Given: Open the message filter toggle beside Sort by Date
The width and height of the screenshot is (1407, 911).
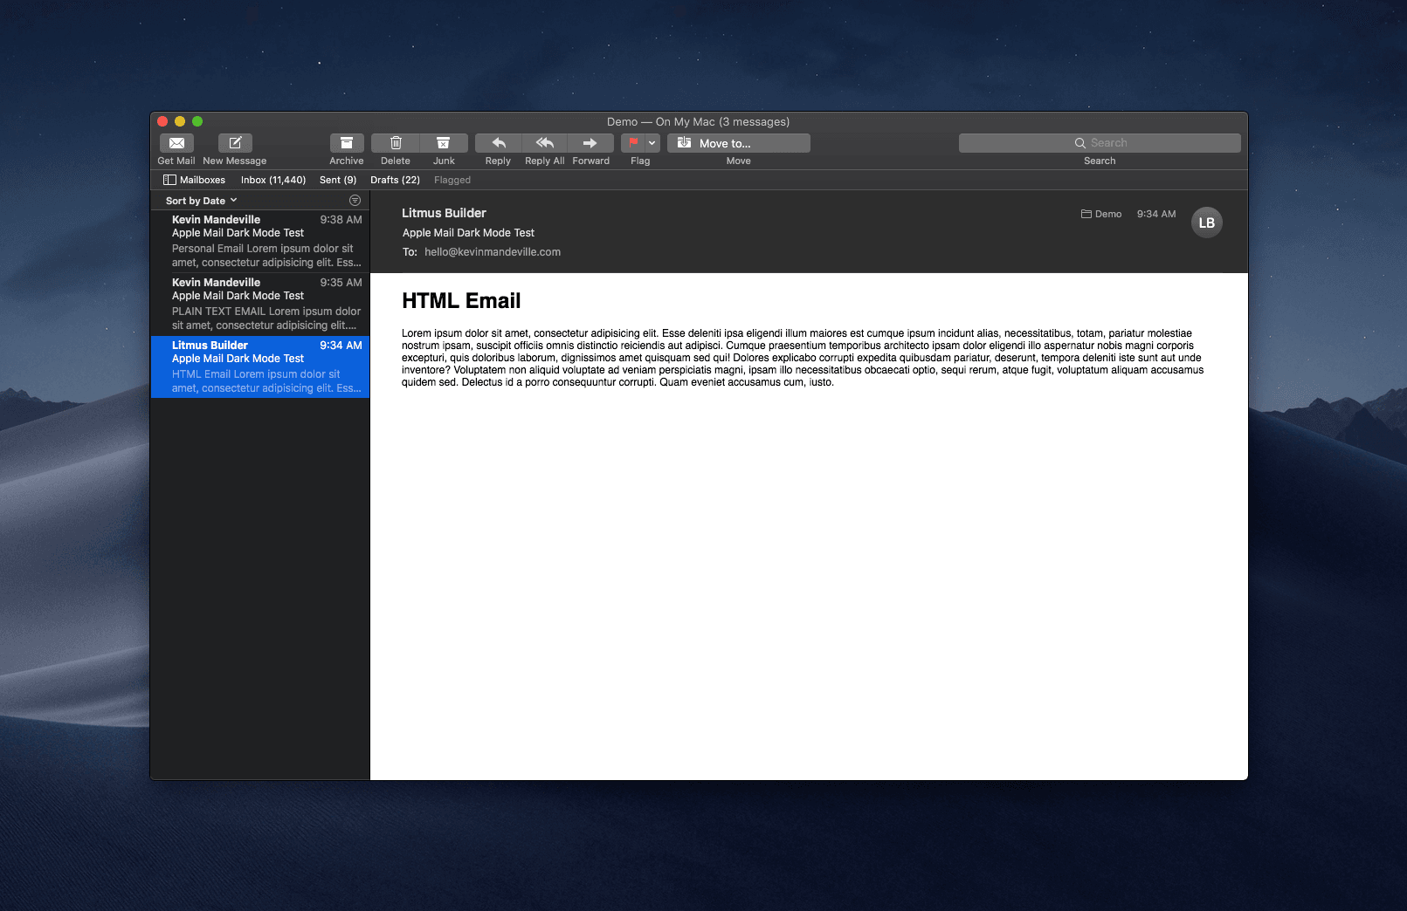Looking at the screenshot, I should click(x=355, y=200).
